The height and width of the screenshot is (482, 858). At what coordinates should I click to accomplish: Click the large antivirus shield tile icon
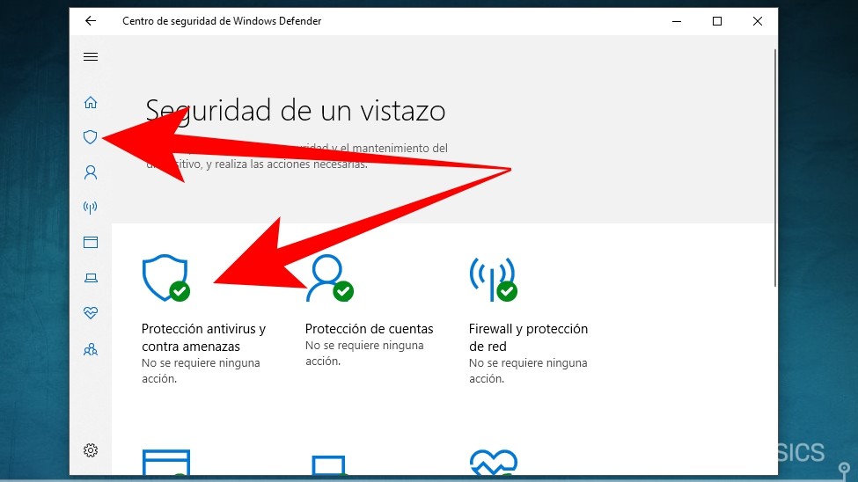[x=165, y=278]
